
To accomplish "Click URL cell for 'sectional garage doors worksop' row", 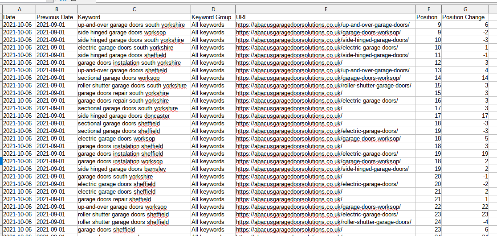I will click(326, 78).
